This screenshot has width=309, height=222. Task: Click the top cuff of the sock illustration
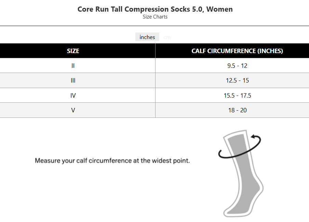pos(235,134)
